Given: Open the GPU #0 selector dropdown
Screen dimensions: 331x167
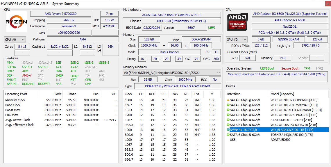Looking at the screenshot, I should (237, 40).
